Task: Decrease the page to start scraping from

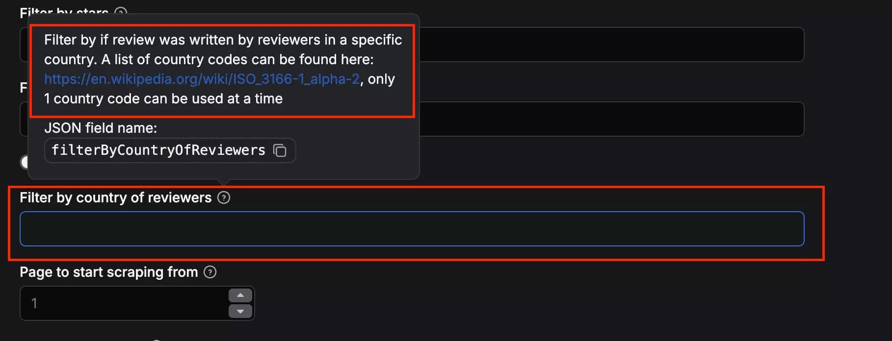Action: click(240, 311)
